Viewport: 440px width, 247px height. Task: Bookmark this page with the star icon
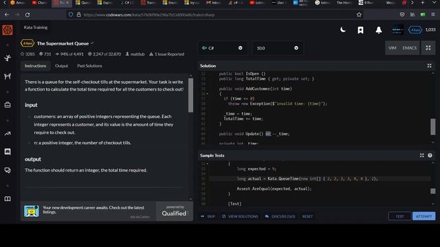tap(359, 14)
